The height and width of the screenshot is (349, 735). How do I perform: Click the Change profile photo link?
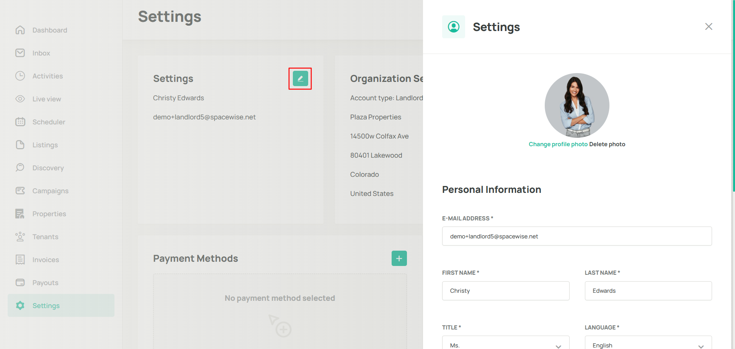[558, 144]
